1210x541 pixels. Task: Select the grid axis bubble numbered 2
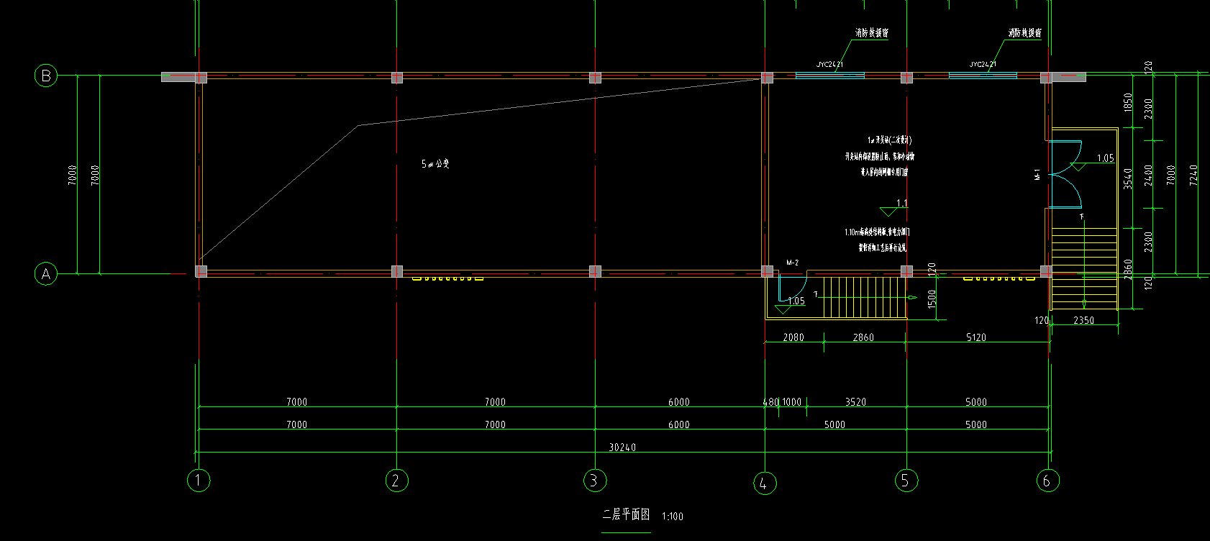pyautogui.click(x=396, y=480)
